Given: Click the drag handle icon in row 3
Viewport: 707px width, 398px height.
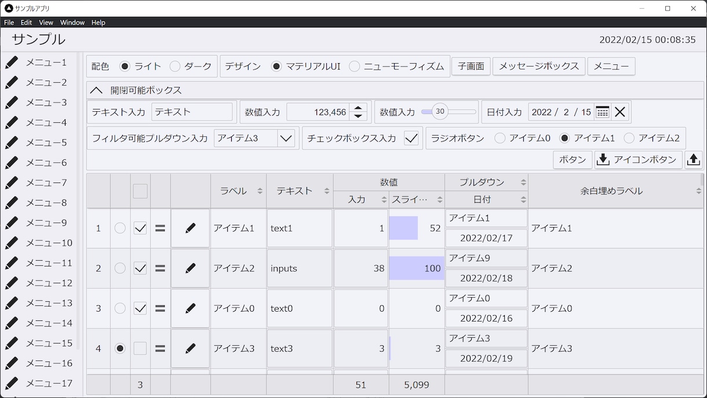Looking at the screenshot, I should (x=161, y=308).
